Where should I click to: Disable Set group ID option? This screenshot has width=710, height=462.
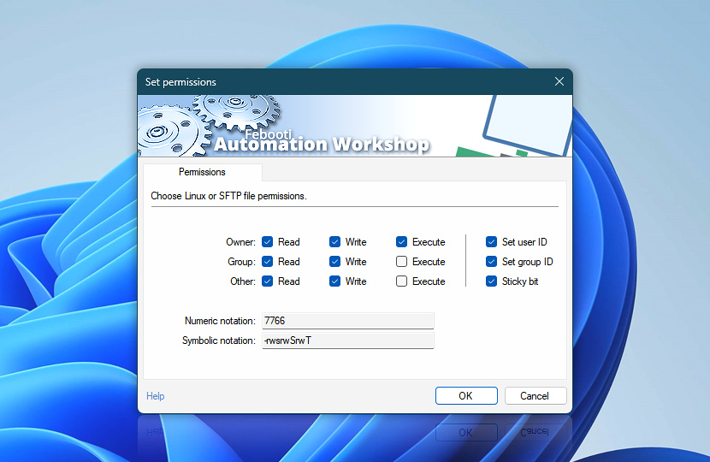491,261
